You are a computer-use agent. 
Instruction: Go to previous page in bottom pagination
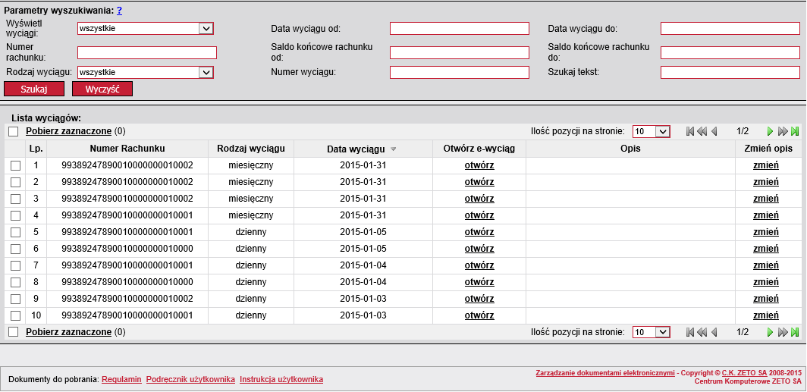point(714,332)
